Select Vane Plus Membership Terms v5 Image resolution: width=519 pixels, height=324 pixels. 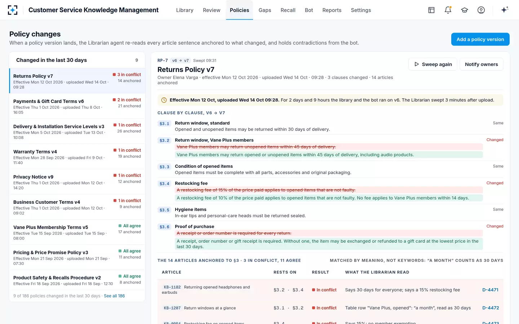[x=77, y=232]
